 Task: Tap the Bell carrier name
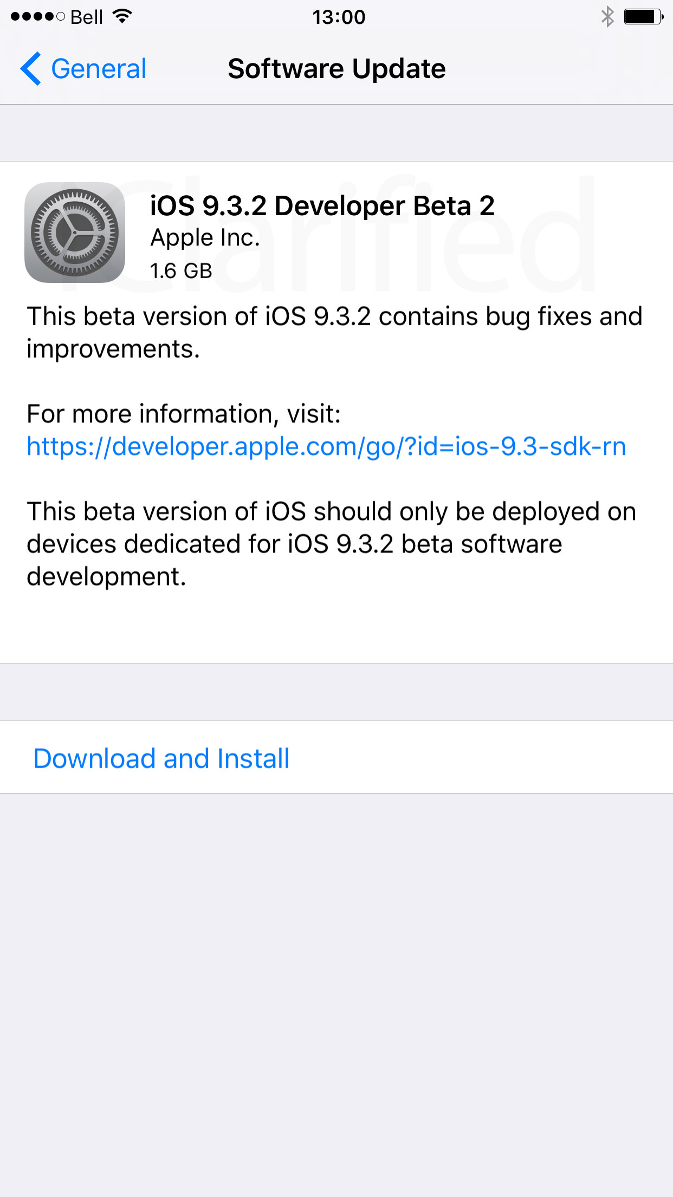pyautogui.click(x=87, y=17)
